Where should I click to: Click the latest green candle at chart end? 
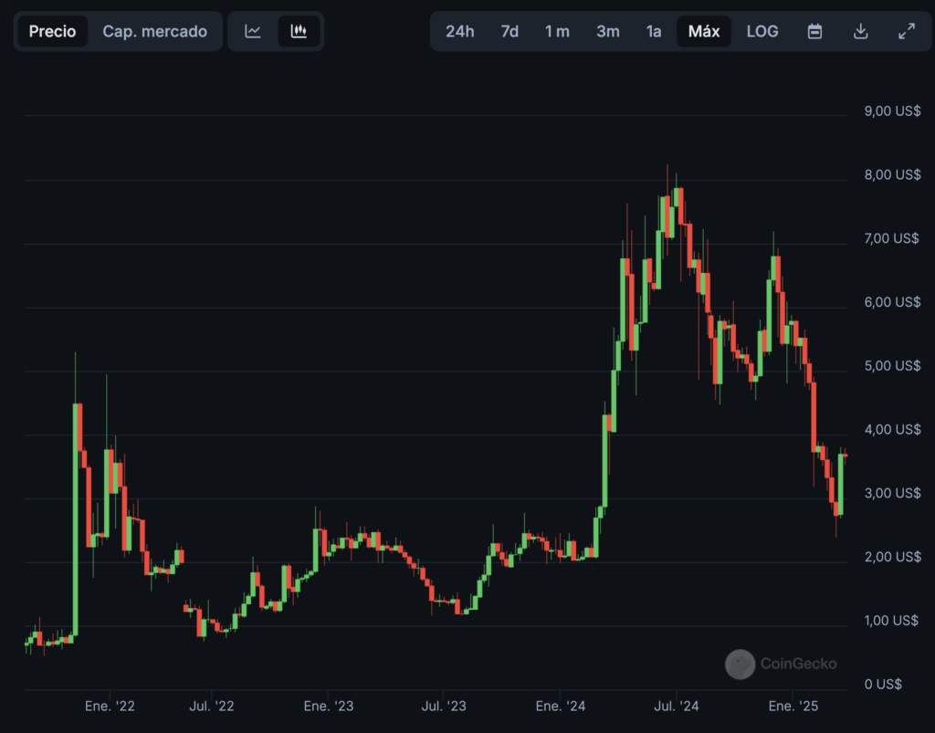point(841,485)
